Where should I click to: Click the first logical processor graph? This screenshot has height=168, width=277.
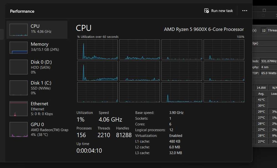(x=98, y=49)
